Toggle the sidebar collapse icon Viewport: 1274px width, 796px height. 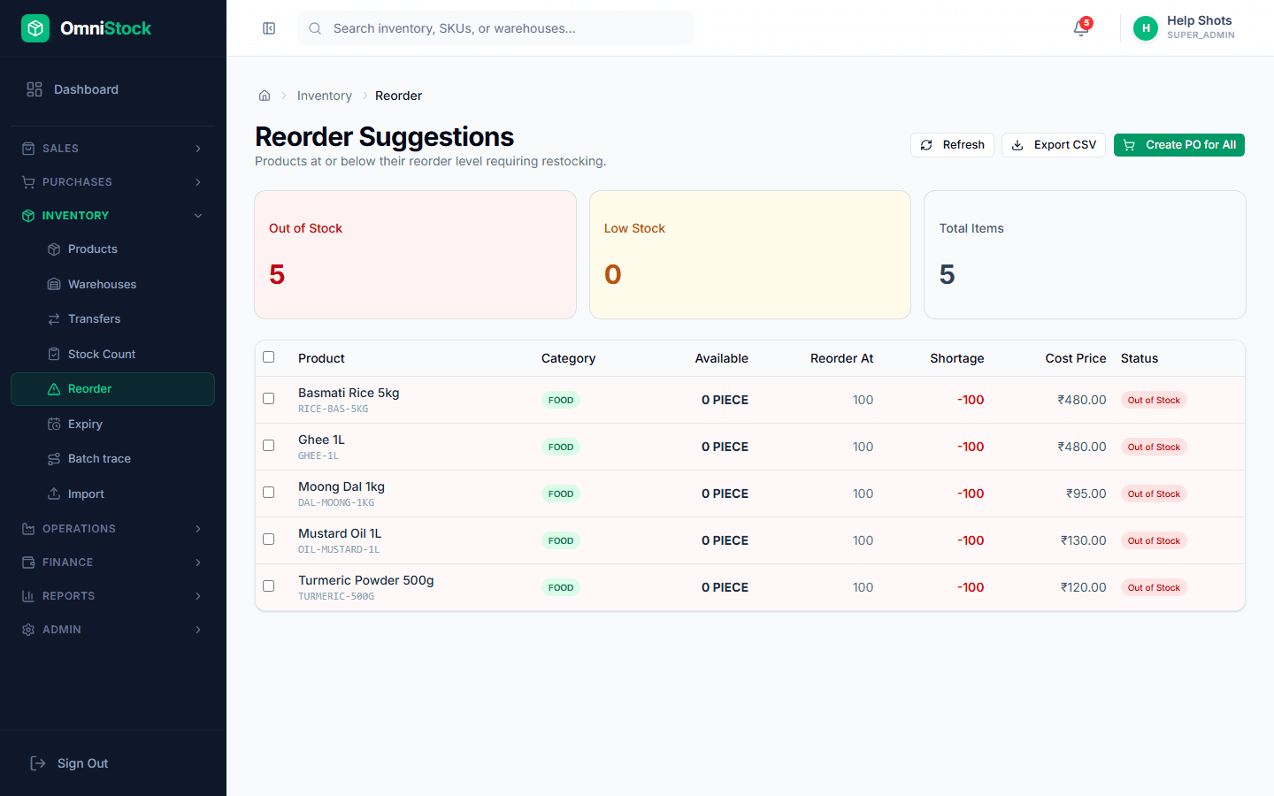pyautogui.click(x=269, y=28)
